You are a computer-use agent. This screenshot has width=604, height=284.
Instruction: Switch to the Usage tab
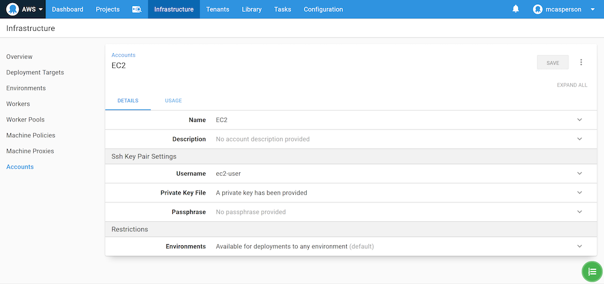[173, 101]
